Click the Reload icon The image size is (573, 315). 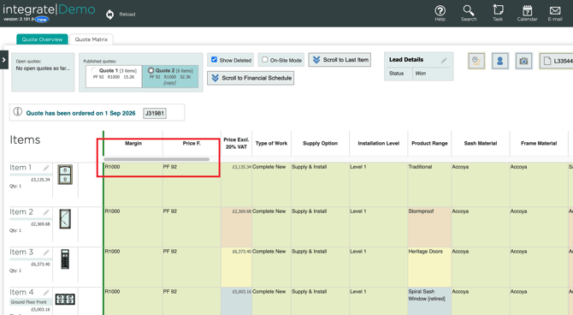click(109, 15)
